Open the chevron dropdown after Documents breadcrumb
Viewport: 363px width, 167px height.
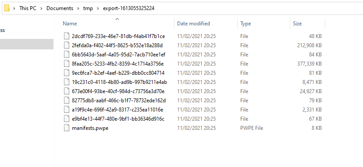78,9
